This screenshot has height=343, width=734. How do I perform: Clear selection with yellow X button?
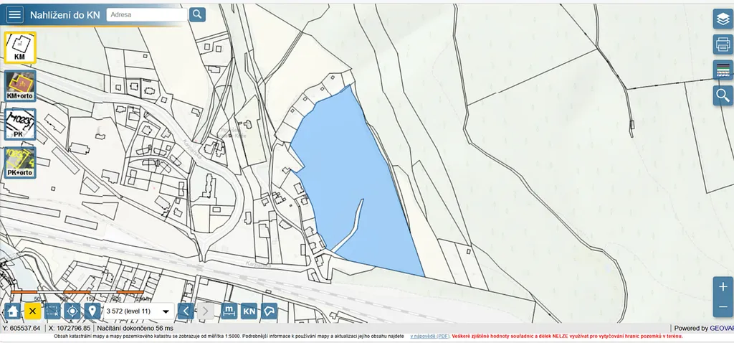tap(32, 311)
